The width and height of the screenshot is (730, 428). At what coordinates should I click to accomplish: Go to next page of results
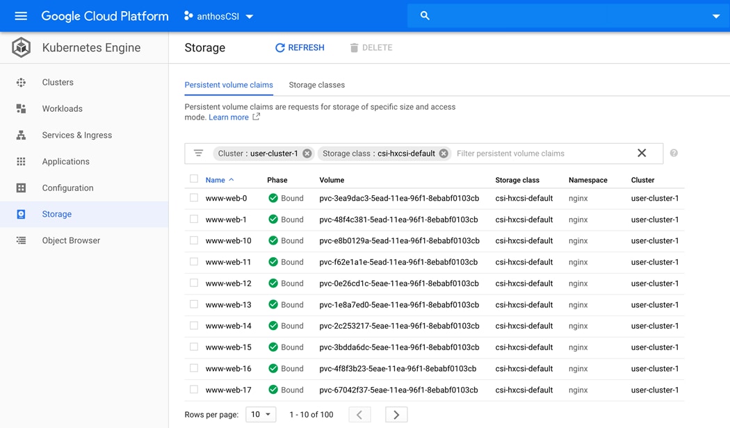coord(396,415)
